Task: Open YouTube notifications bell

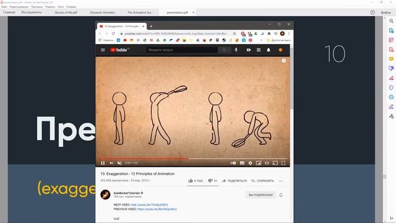Action: [269, 50]
